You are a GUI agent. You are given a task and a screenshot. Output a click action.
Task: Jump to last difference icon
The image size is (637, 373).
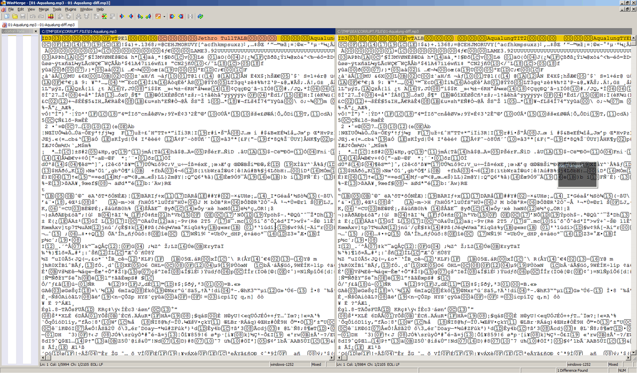[112, 16]
